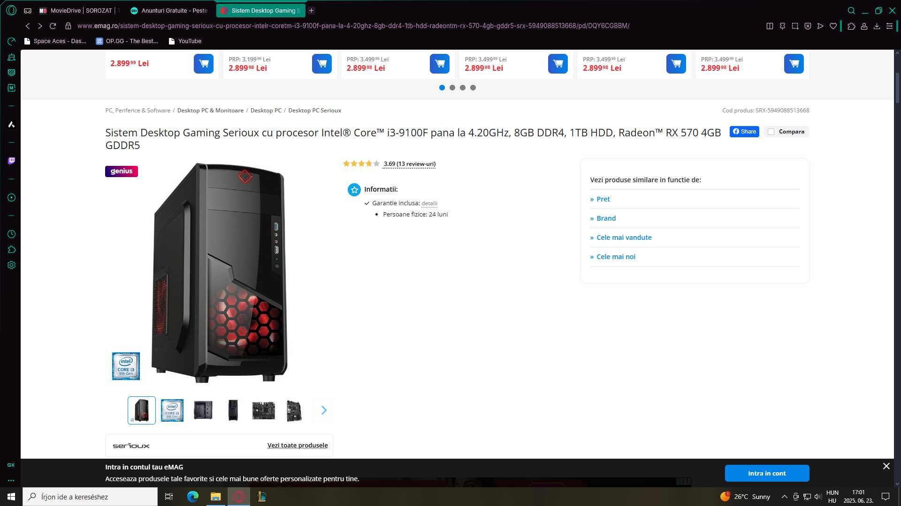Screen dimensions: 901x506
Task: Add page to bookmarks with heart icon
Action: point(833,26)
